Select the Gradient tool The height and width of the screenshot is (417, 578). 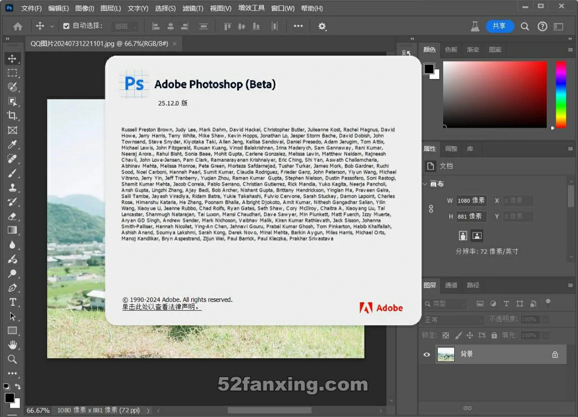click(13, 230)
